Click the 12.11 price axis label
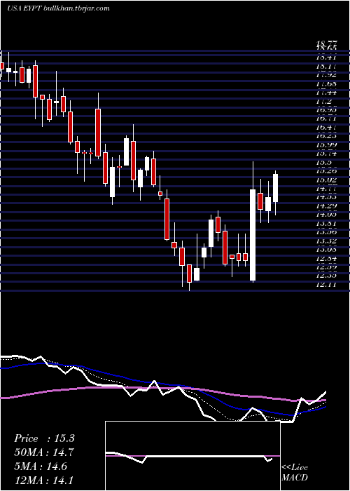Image resolution: width=350 pixels, height=491 pixels. [x=326, y=285]
